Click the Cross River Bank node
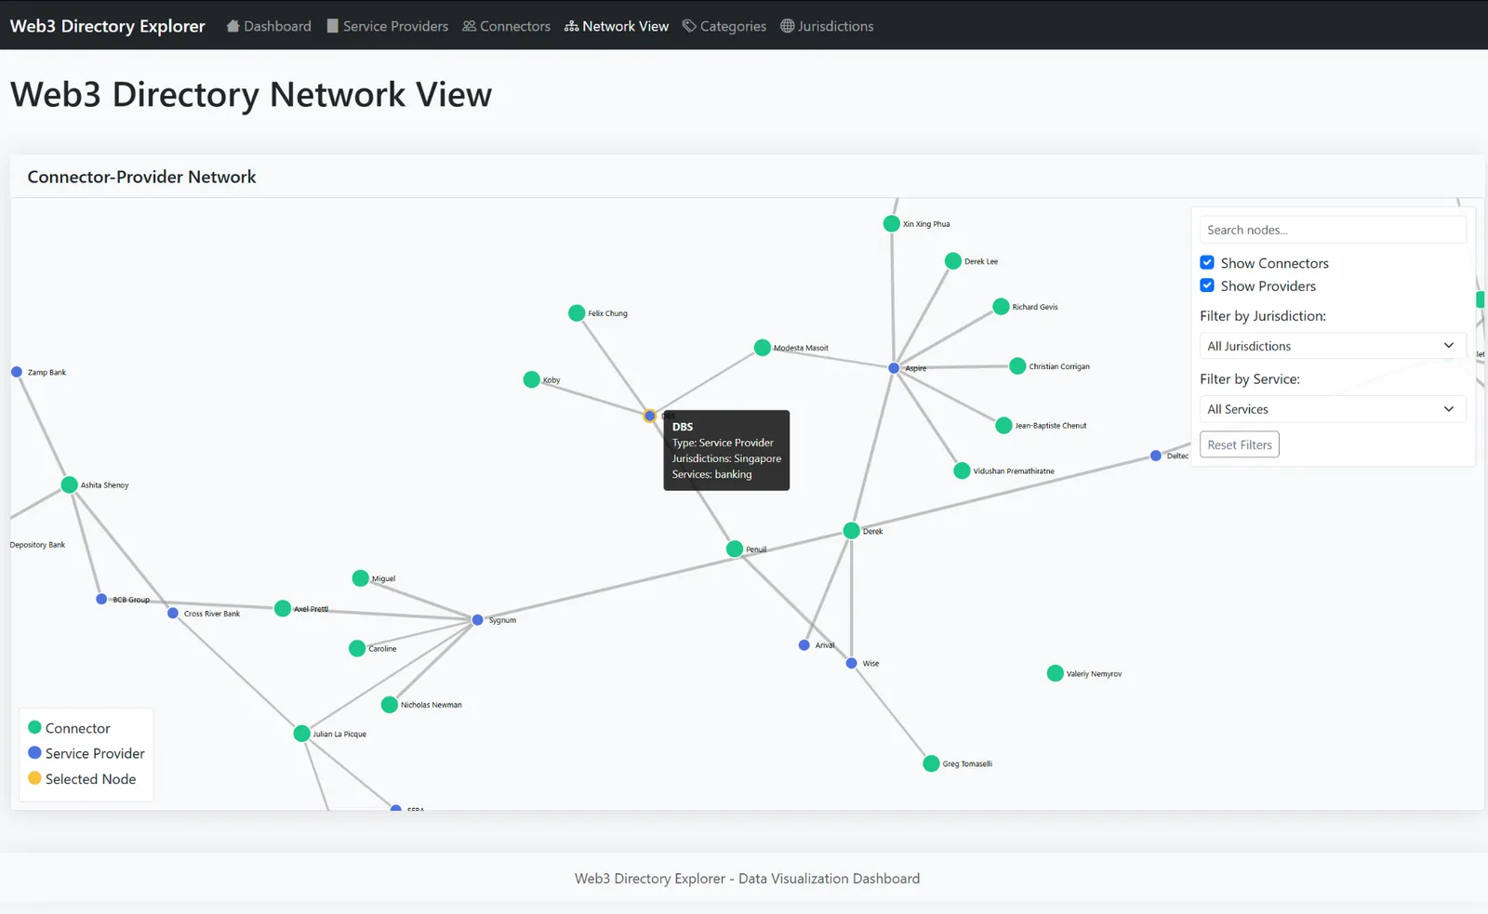Screen dimensions: 1488x914 click(173, 614)
